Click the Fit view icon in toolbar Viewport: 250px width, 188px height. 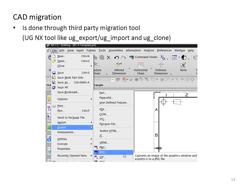point(174,57)
